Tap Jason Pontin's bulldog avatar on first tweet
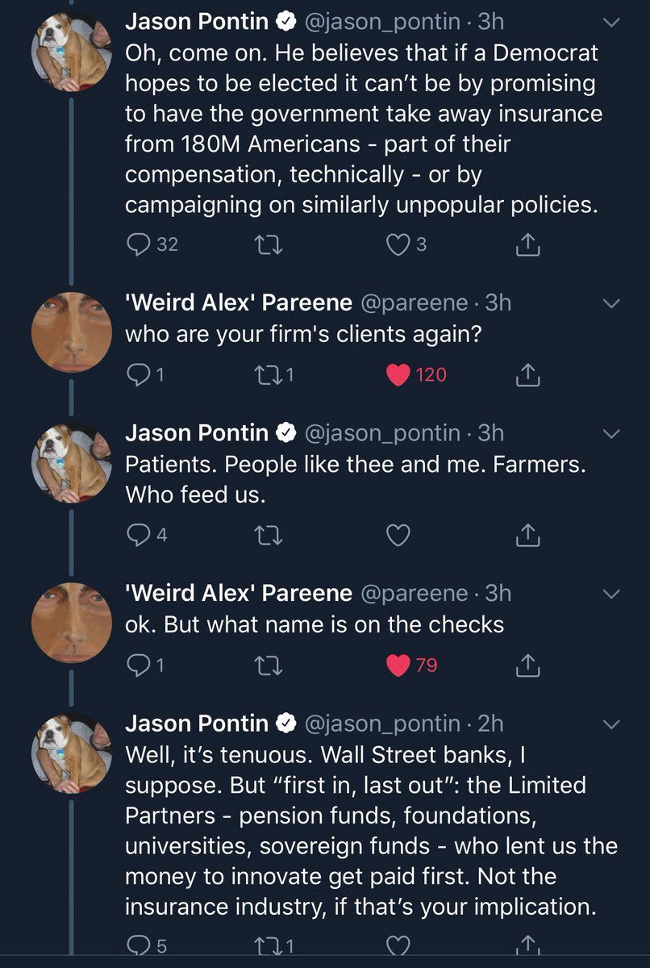Viewport: 650px width, 968px height. 71,52
